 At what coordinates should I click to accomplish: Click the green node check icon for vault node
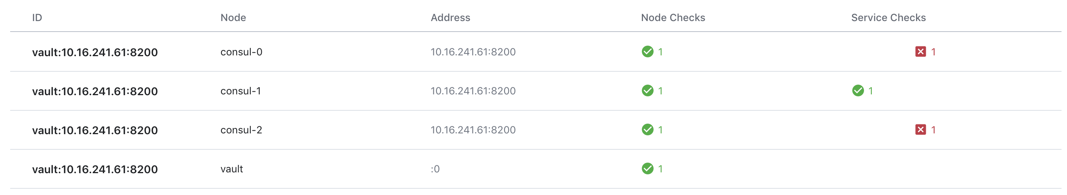click(x=647, y=168)
